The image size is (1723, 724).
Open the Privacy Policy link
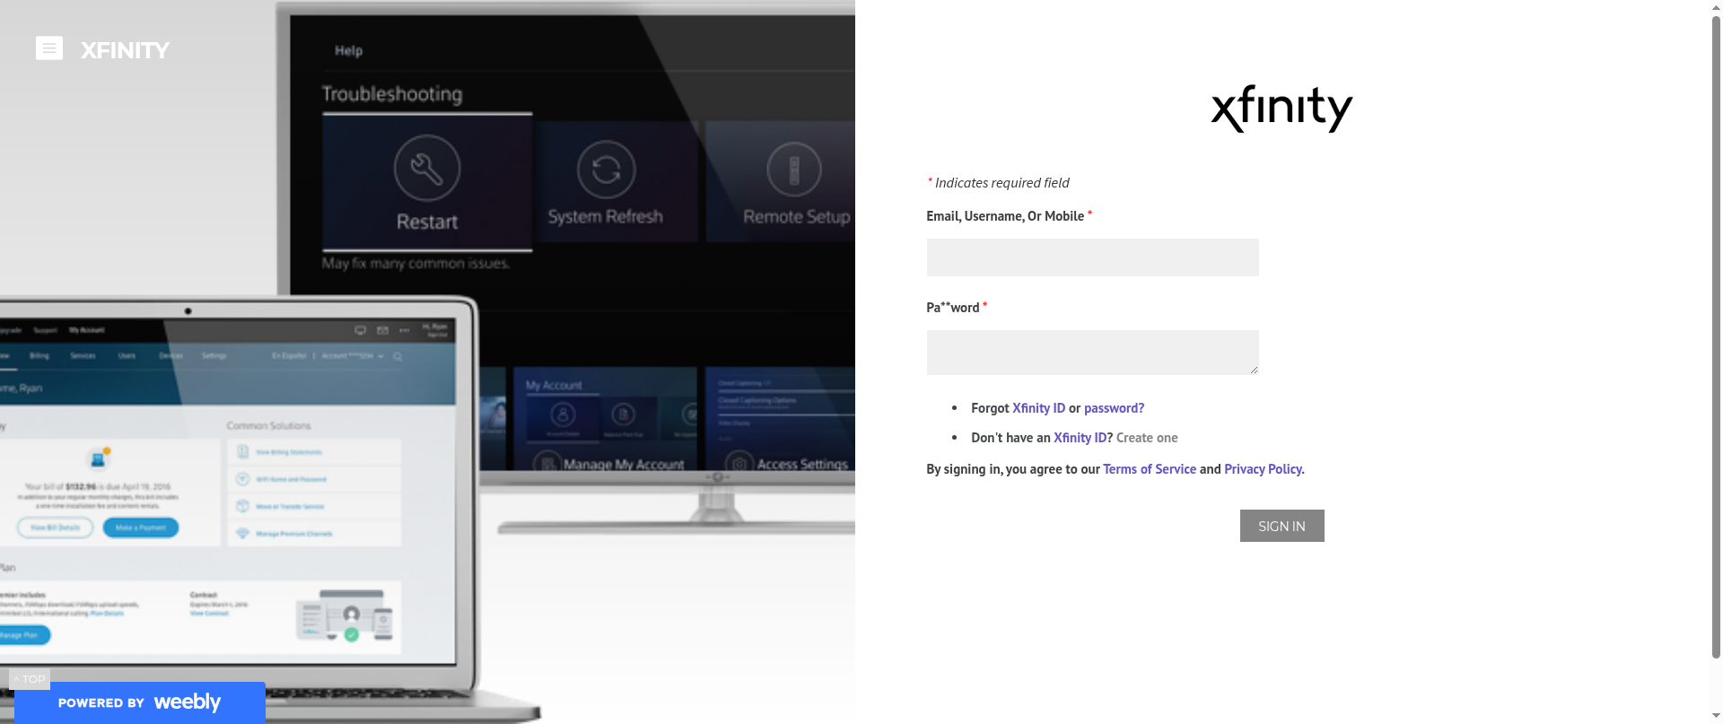[x=1264, y=469]
